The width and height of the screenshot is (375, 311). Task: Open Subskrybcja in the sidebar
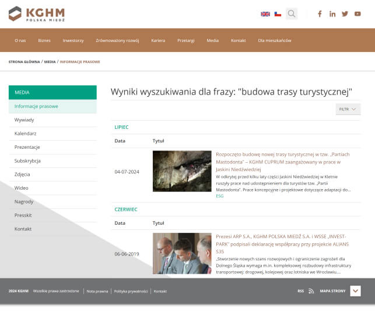tap(52, 161)
